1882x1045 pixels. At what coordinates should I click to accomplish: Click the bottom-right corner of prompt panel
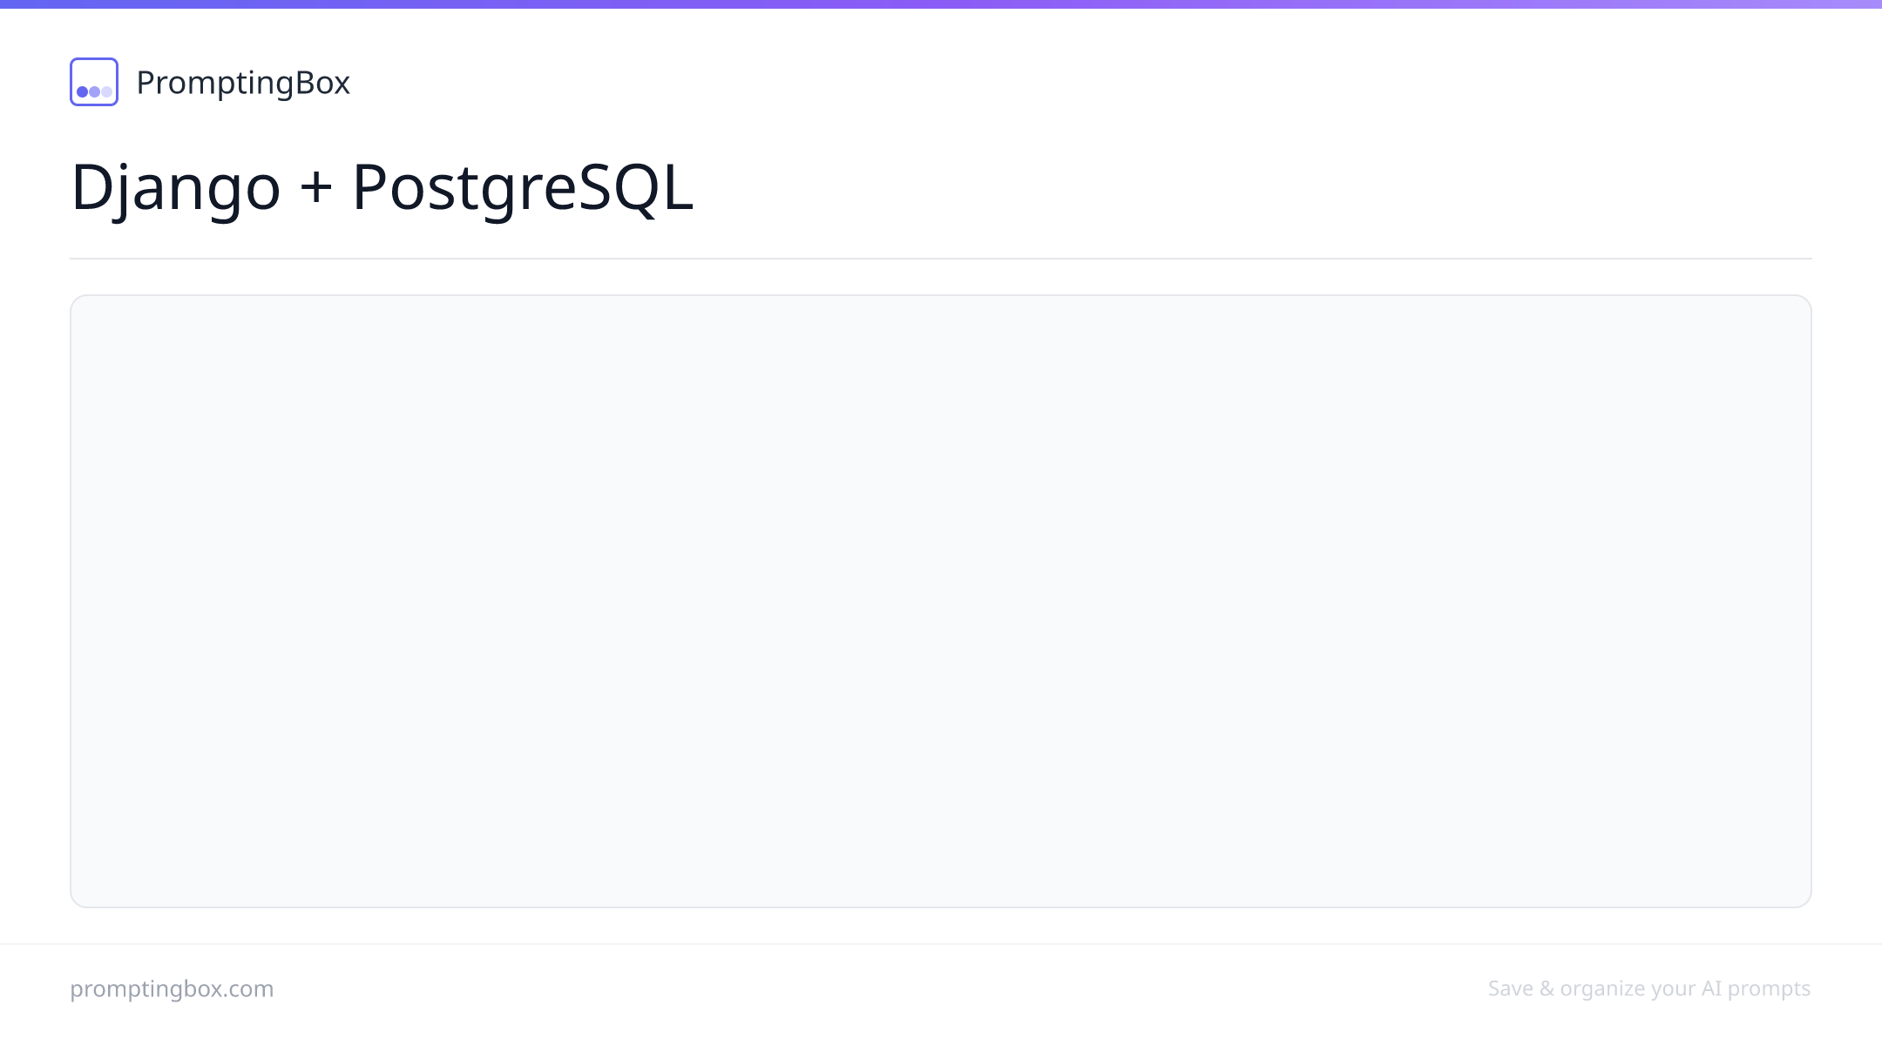click(x=1807, y=902)
